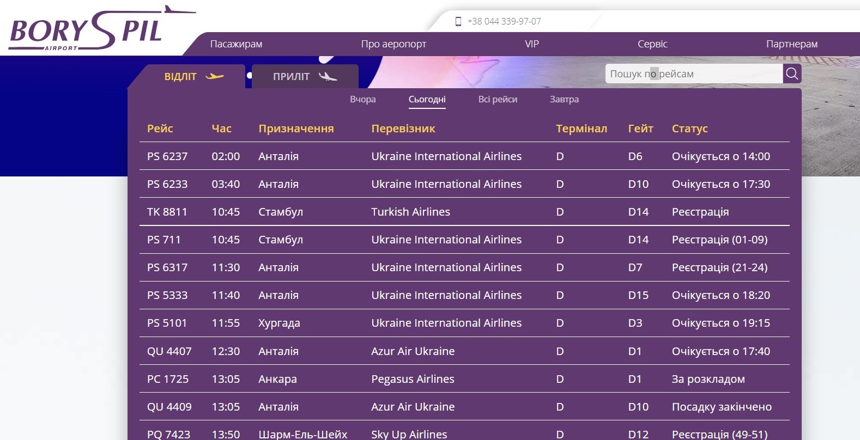Open the Сервіс menu
This screenshot has height=440, width=860.
tap(652, 44)
